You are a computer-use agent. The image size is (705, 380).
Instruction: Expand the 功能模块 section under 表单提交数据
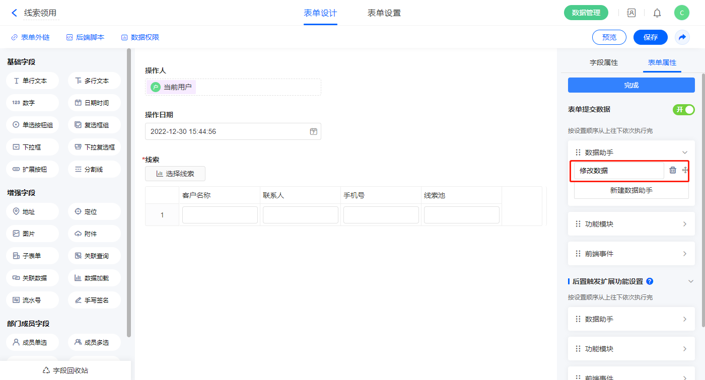point(684,224)
